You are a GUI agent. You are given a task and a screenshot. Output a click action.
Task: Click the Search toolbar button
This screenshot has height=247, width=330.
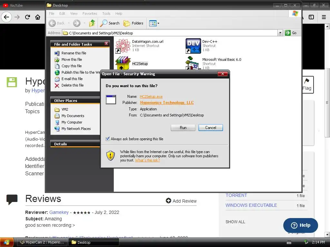click(110, 23)
